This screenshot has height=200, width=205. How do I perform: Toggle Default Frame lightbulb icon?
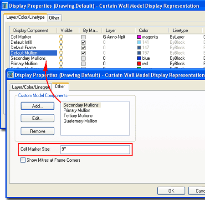coord(61,47)
